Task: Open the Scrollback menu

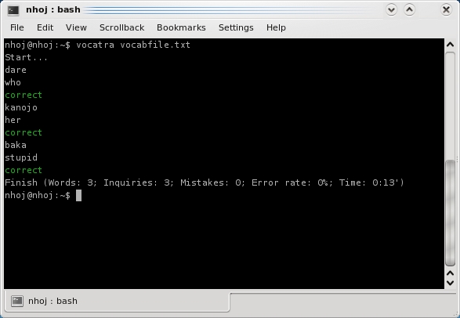Action: (121, 27)
